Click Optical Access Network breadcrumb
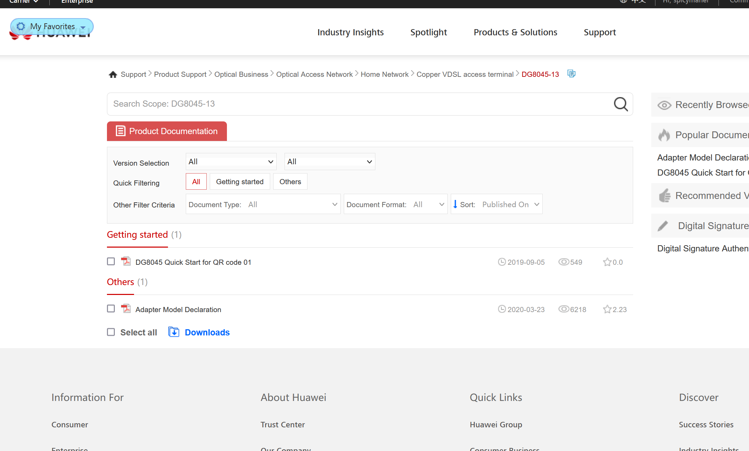 (314, 74)
